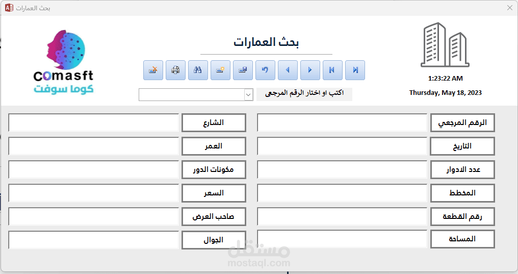Click the save record icon
518x274 pixels.
(x=243, y=70)
